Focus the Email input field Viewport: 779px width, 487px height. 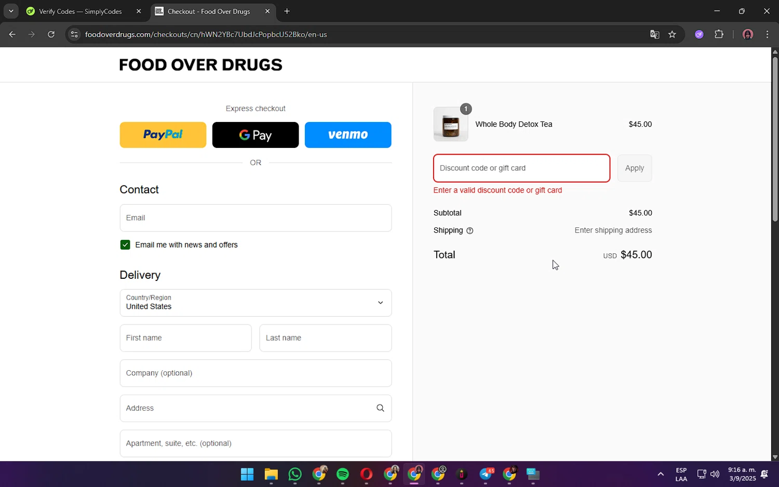point(256,218)
